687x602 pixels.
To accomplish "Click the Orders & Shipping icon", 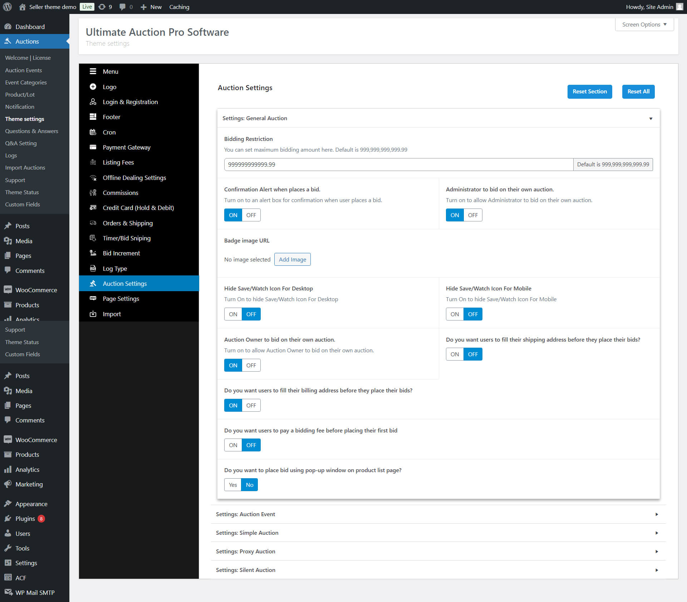I will tap(93, 223).
